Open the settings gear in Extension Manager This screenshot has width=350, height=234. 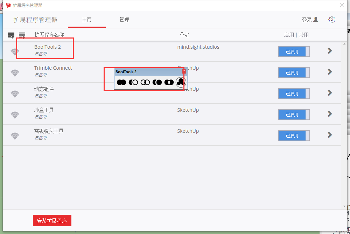click(x=332, y=20)
